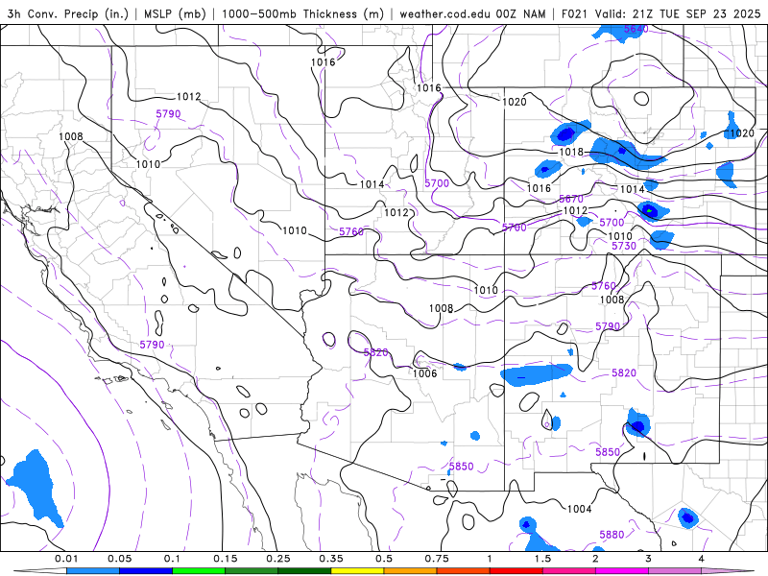The image size is (768, 576).
Task: Click the light blue 0.01 legend swatch
Action: [x=92, y=571]
